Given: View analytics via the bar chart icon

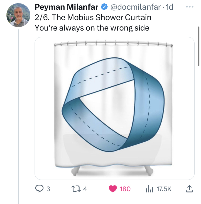Looking at the screenshot, I should pos(149,189).
